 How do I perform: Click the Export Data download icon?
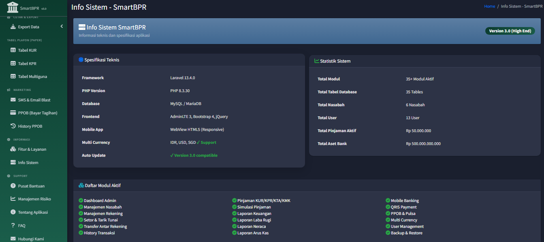pyautogui.click(x=13, y=27)
